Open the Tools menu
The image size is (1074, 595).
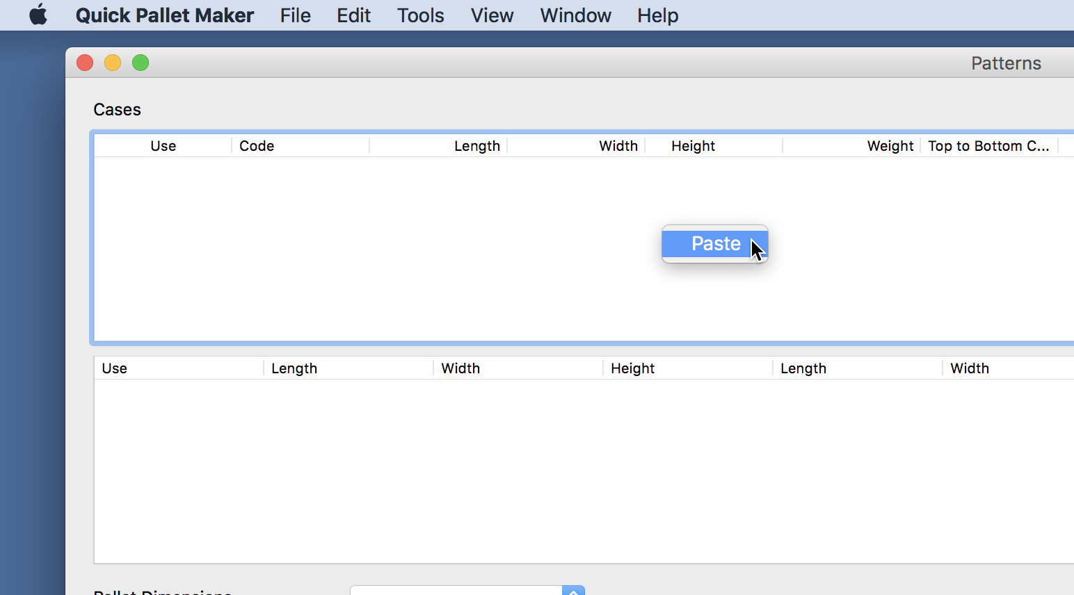tap(421, 15)
